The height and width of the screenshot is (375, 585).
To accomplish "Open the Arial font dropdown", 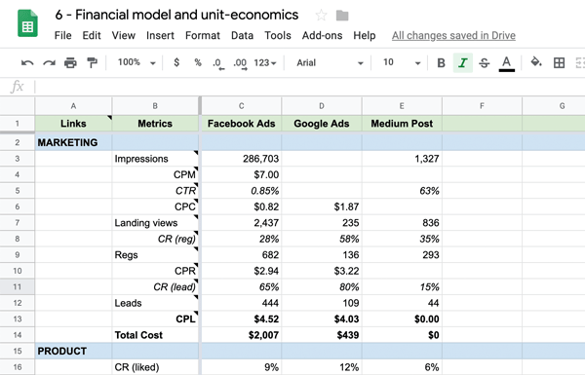I will tap(330, 62).
